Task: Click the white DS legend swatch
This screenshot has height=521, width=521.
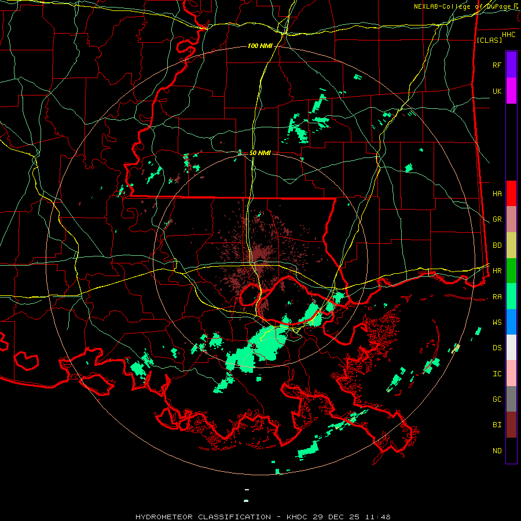Action: [x=511, y=347]
